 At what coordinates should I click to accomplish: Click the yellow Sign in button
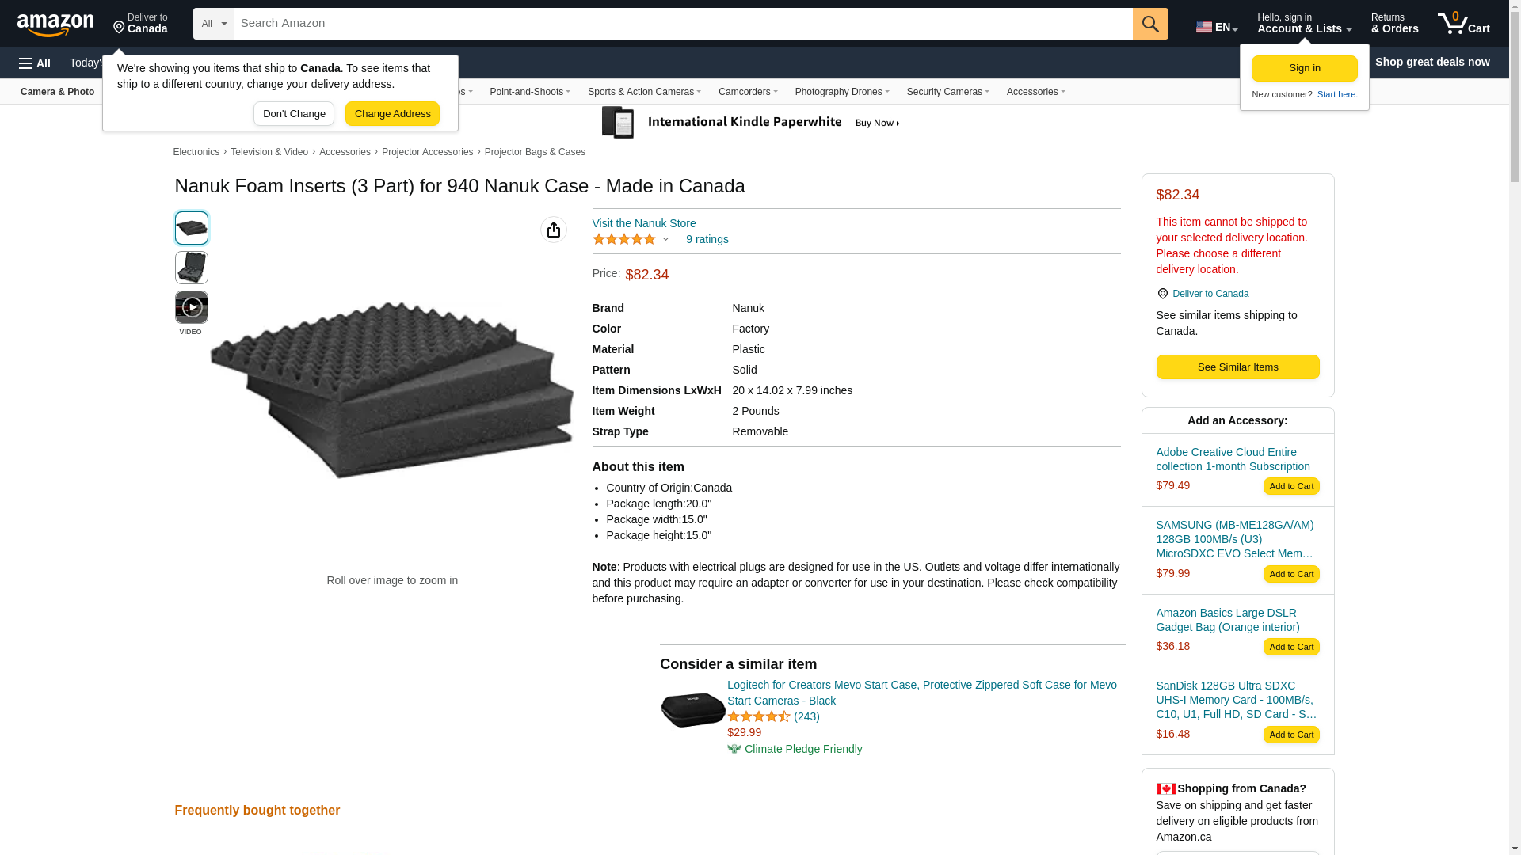click(1304, 68)
